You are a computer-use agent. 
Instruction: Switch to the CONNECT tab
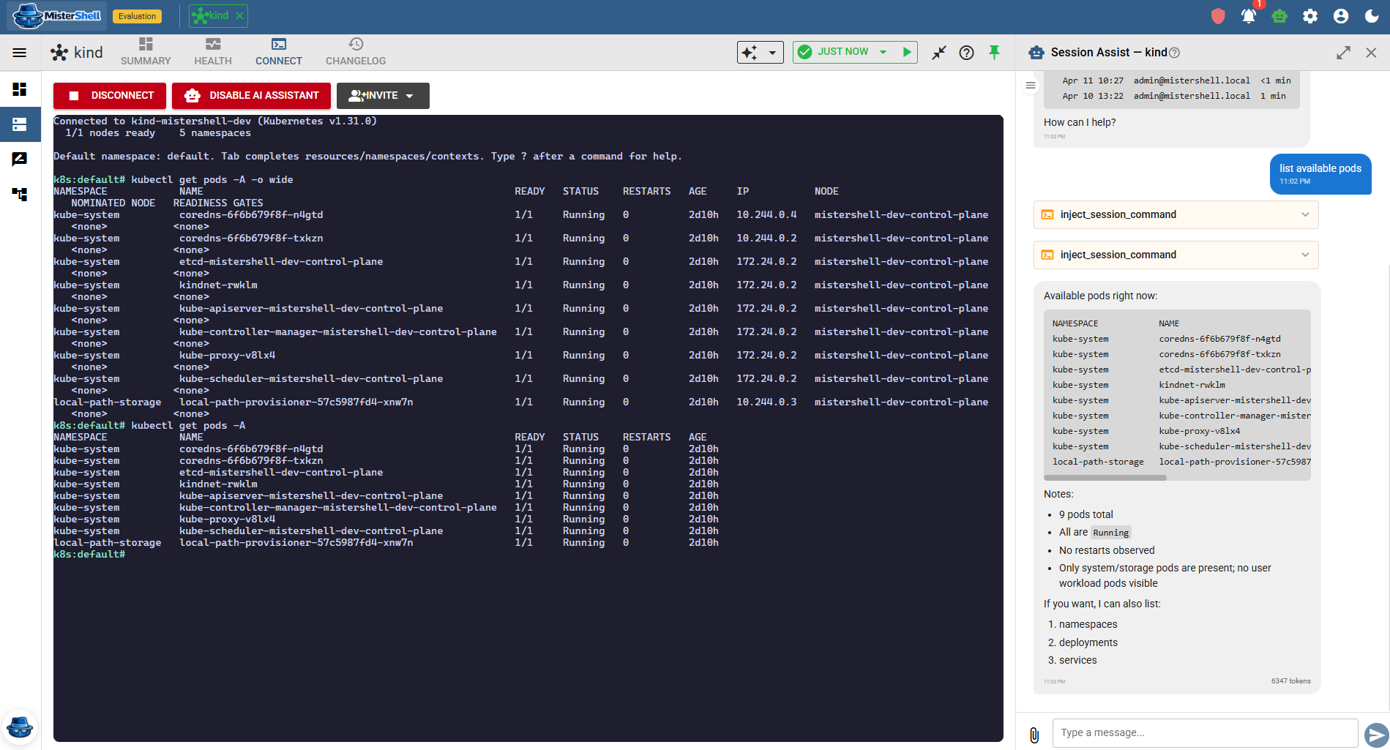(x=279, y=53)
